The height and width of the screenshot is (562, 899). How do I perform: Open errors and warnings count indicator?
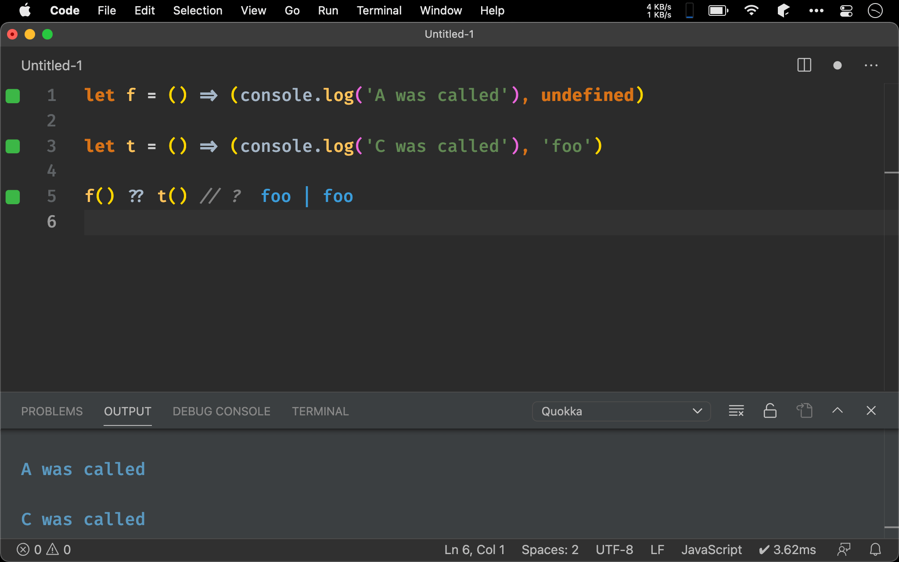[x=43, y=549]
